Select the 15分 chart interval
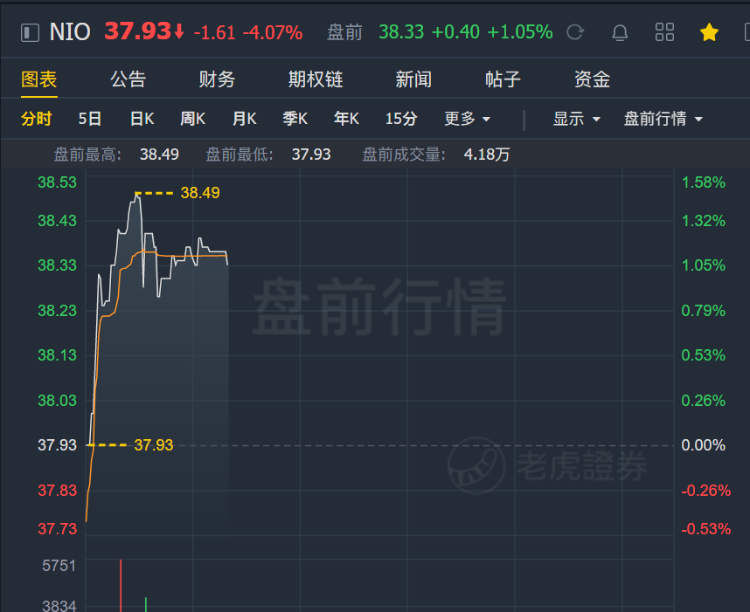 tap(401, 119)
